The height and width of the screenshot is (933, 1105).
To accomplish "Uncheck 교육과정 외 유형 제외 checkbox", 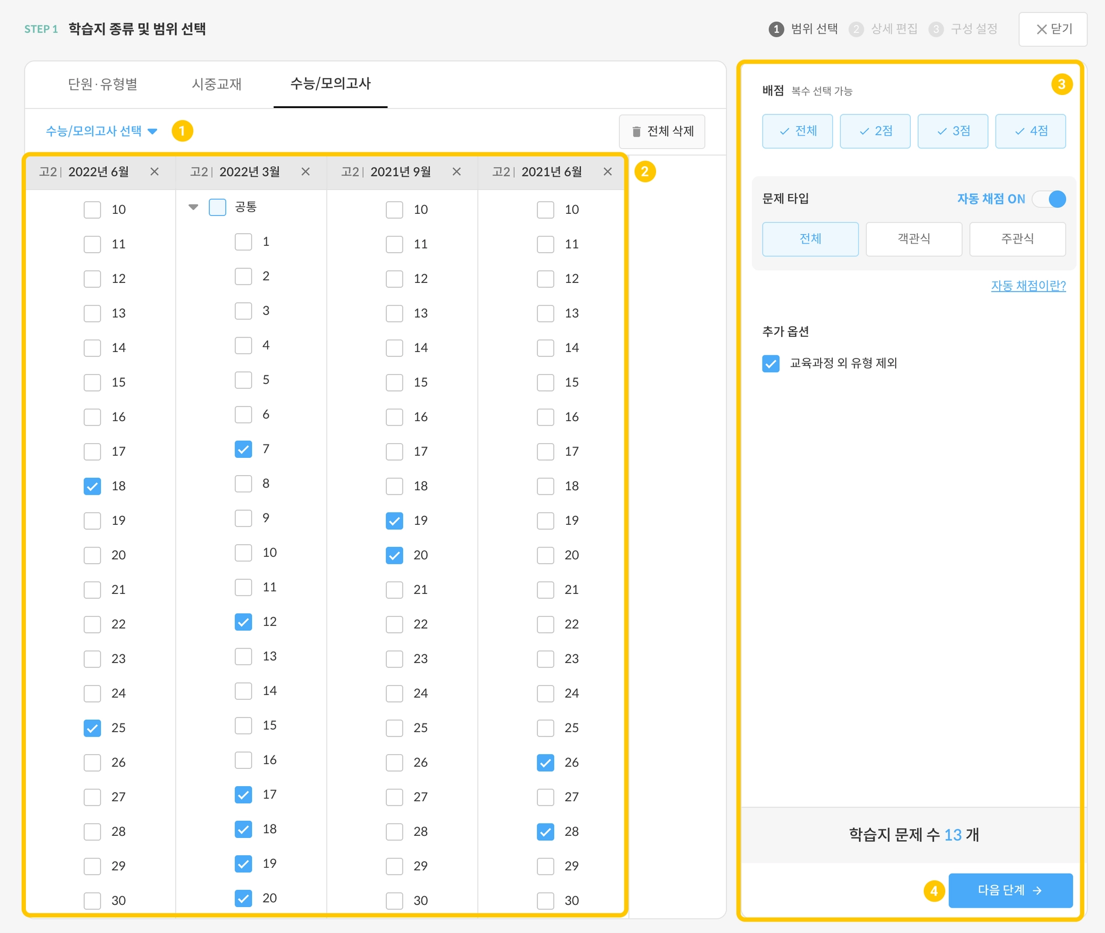I will pyautogui.click(x=770, y=363).
